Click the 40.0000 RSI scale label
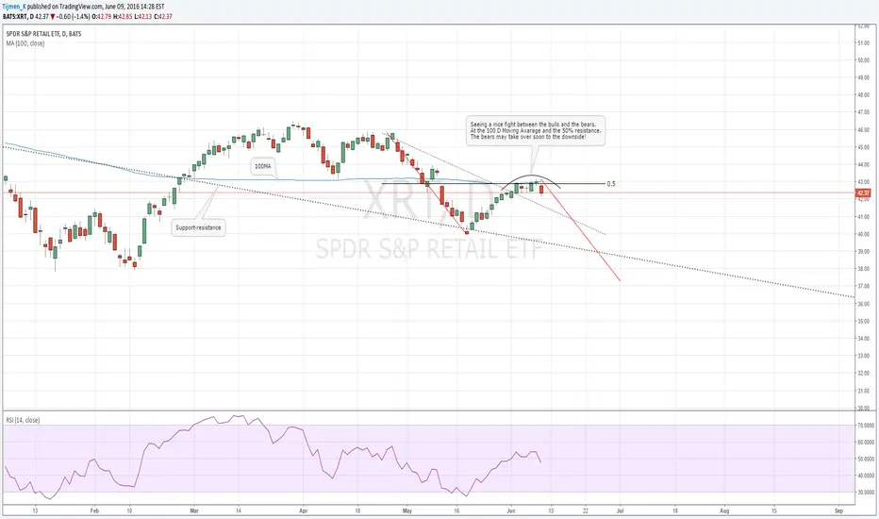Screen dimensions: 879x519 tap(865, 476)
